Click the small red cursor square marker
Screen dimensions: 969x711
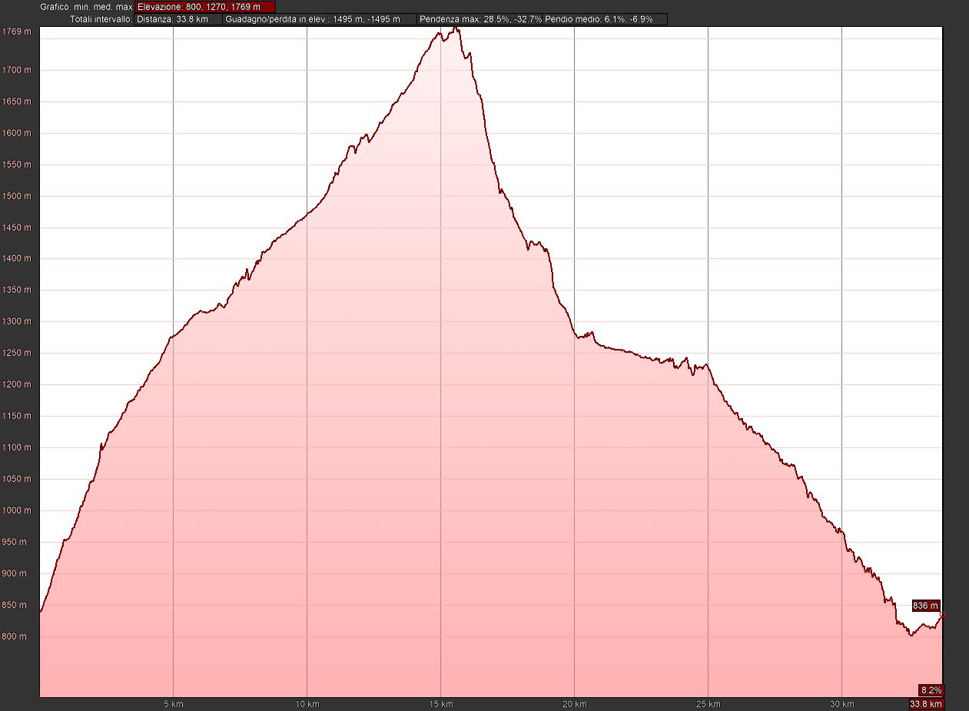pyautogui.click(x=942, y=613)
